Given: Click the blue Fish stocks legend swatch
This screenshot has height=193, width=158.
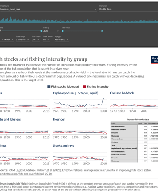Looking at the screenshot, I should tap(49, 86).
